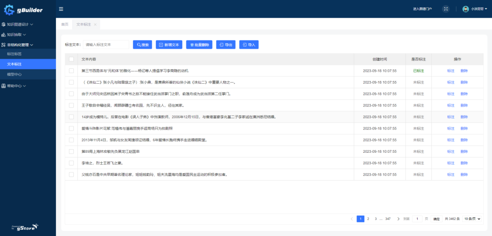
Task: Go to the next page arrow
Action: click(398, 219)
